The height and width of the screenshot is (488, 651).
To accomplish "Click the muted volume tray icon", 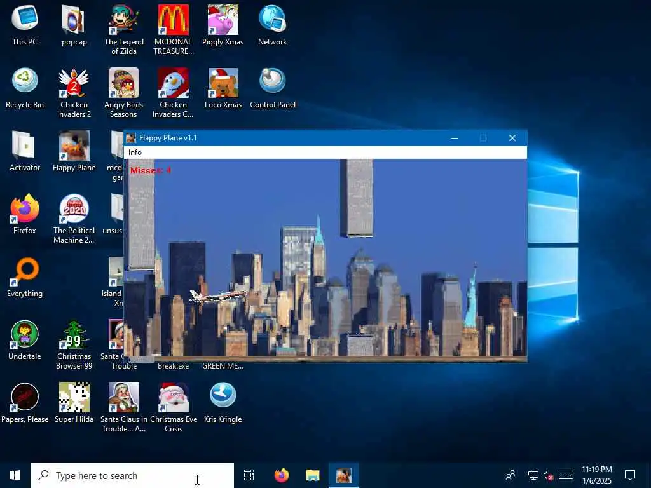I will point(548,475).
